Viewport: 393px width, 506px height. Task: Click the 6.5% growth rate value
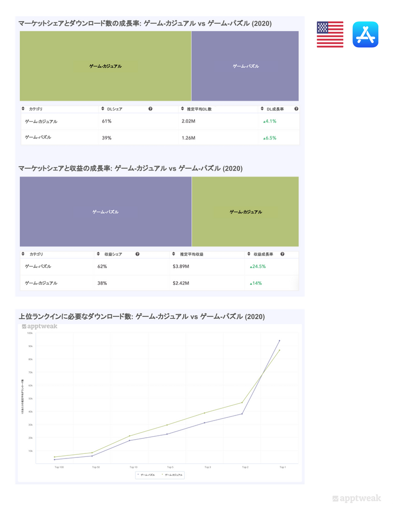(270, 138)
